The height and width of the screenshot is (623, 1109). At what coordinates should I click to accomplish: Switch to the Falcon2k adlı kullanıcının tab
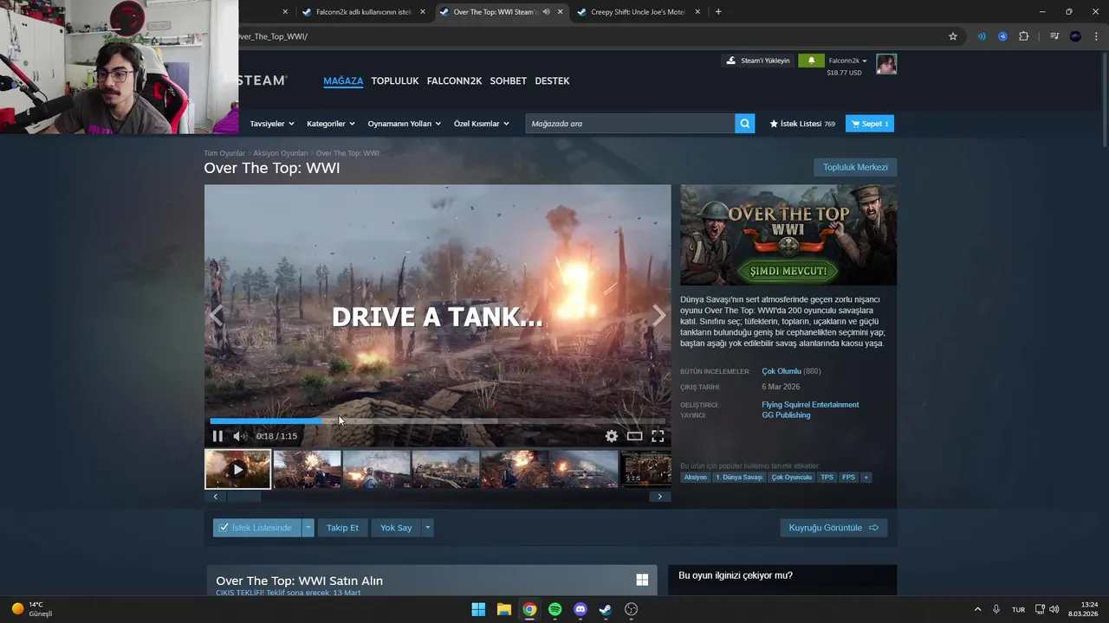[x=364, y=12]
